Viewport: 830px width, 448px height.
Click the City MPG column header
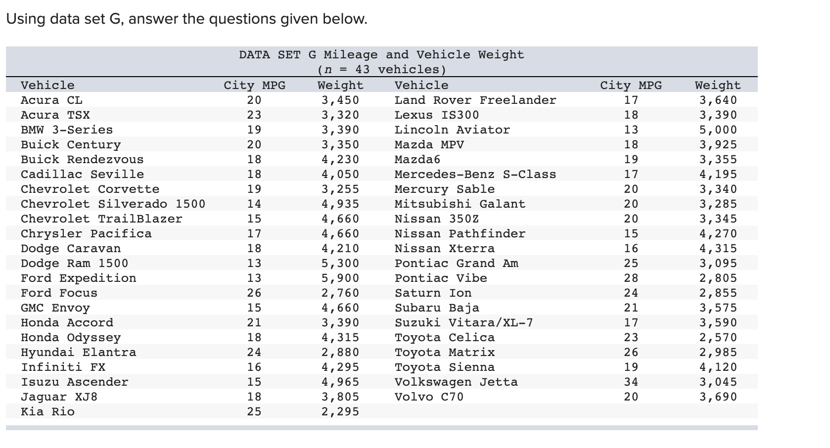pos(254,85)
